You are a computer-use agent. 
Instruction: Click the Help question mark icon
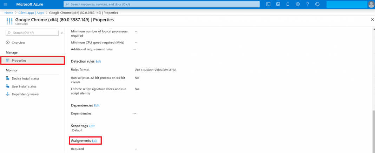coord(308,4)
